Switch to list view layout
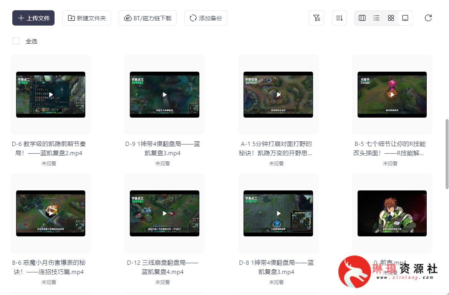The height and width of the screenshot is (295, 449). [x=376, y=18]
